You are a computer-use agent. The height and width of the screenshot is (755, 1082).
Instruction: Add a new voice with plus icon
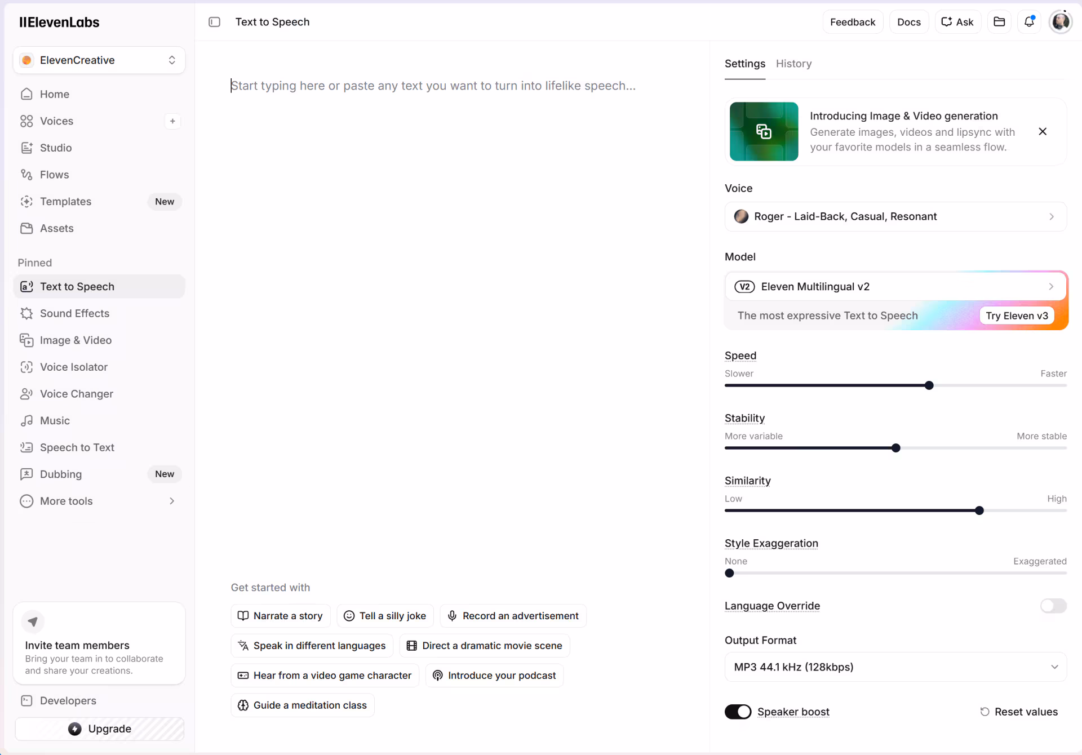172,121
